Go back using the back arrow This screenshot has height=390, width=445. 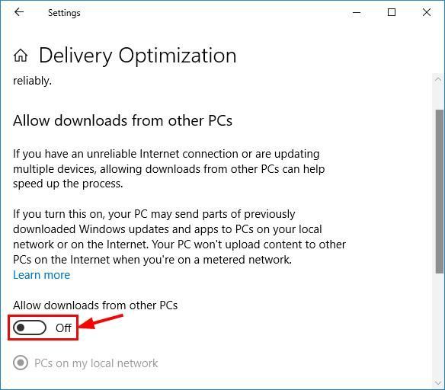(x=19, y=12)
